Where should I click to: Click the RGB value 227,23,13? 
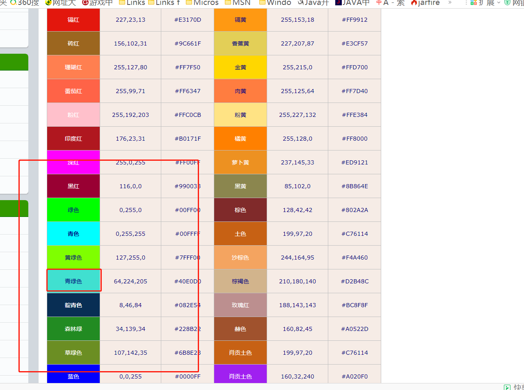pos(130,20)
